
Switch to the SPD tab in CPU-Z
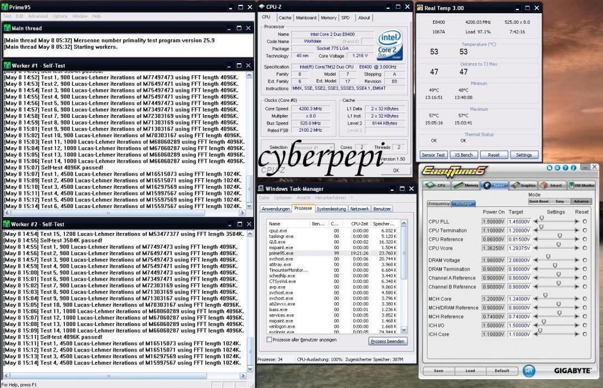[346, 18]
